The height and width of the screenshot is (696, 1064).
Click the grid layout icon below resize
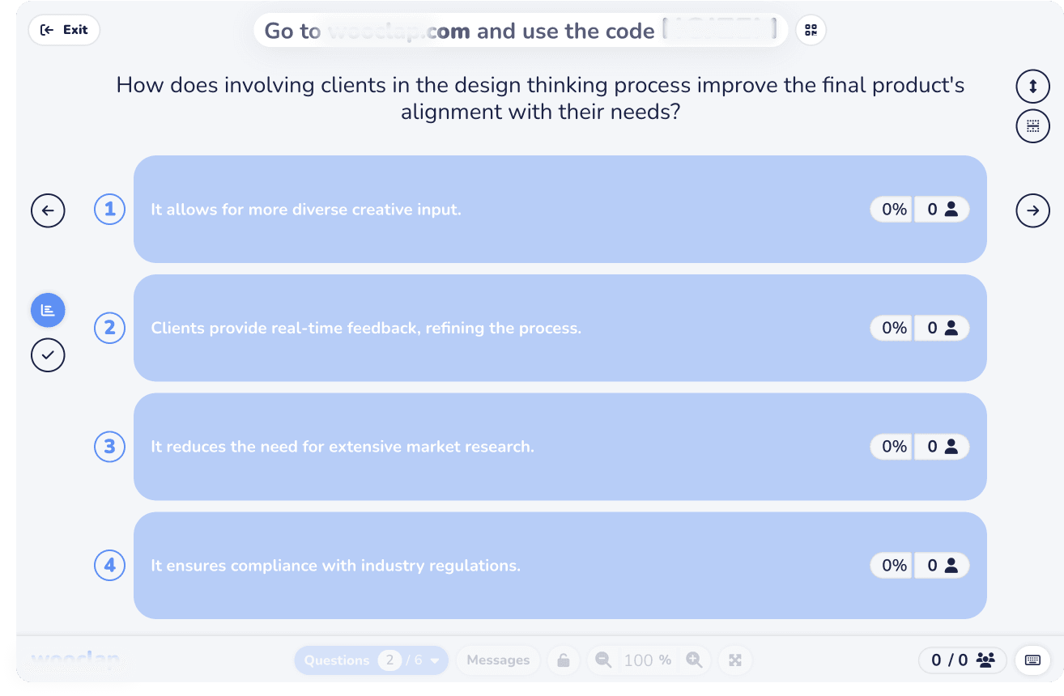point(1032,125)
